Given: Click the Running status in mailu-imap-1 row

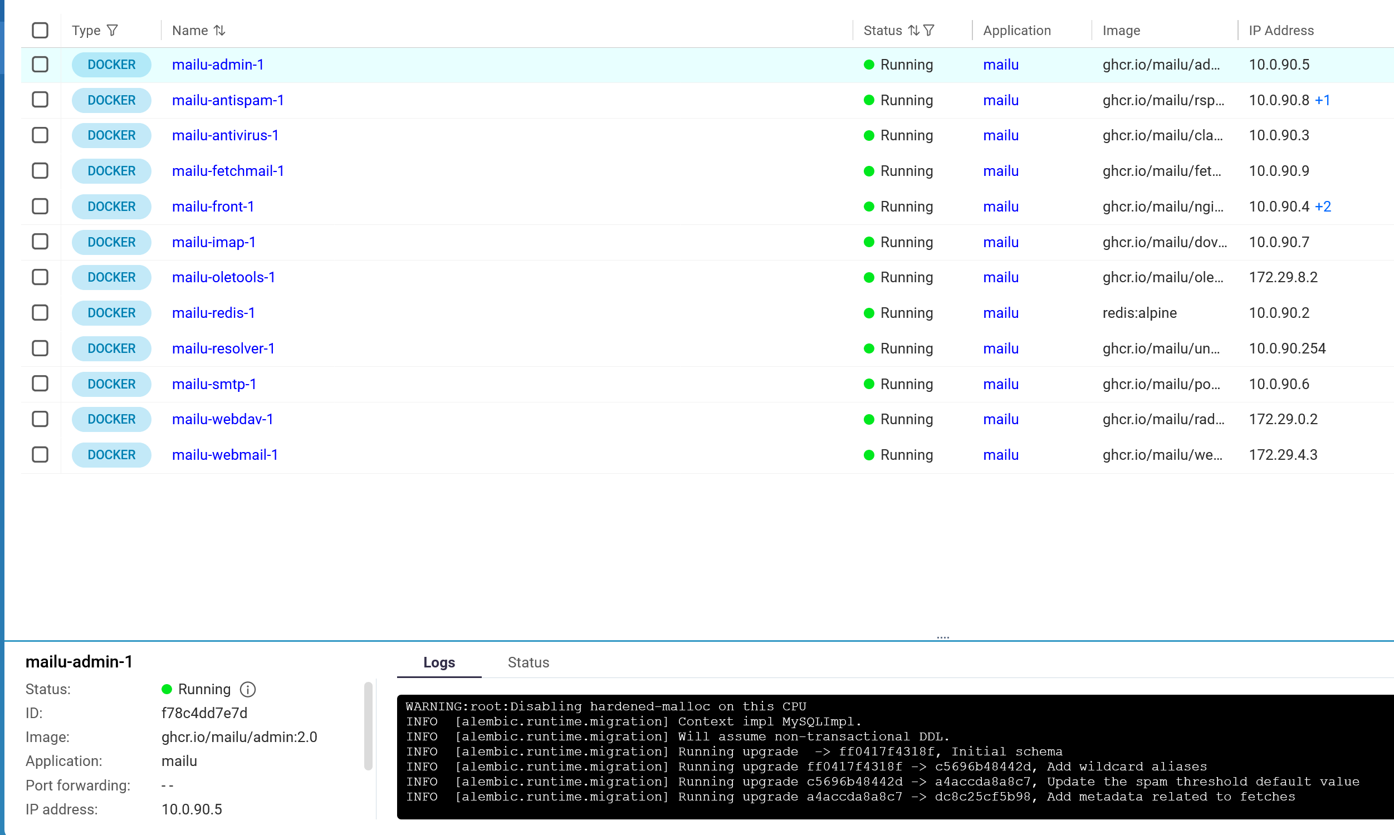Looking at the screenshot, I should point(898,242).
